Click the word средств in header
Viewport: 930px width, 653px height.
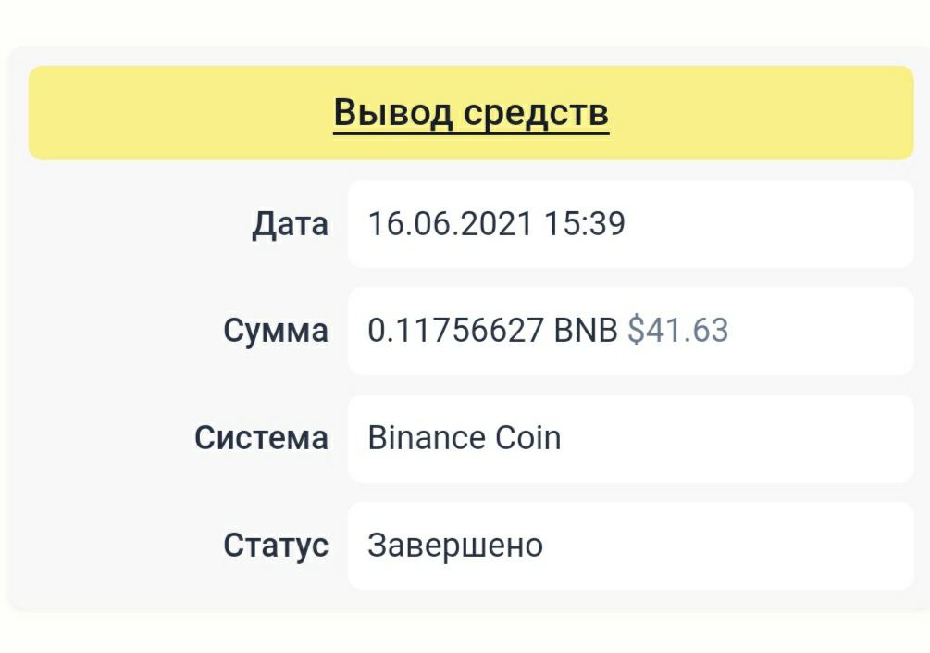tap(537, 113)
